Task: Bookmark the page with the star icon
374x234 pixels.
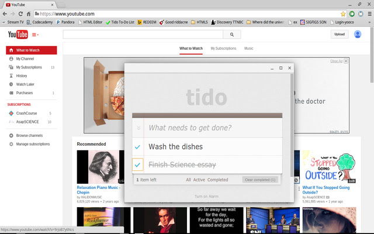Action: [343, 14]
